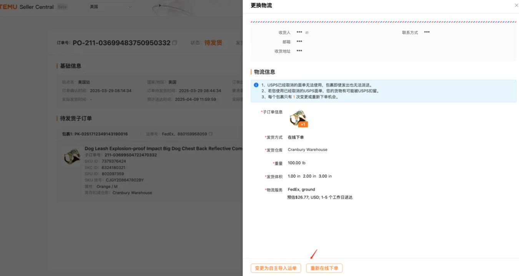Click the blue info icon in USPS notice
Viewport: 519px width, 276px height.
click(x=256, y=85)
